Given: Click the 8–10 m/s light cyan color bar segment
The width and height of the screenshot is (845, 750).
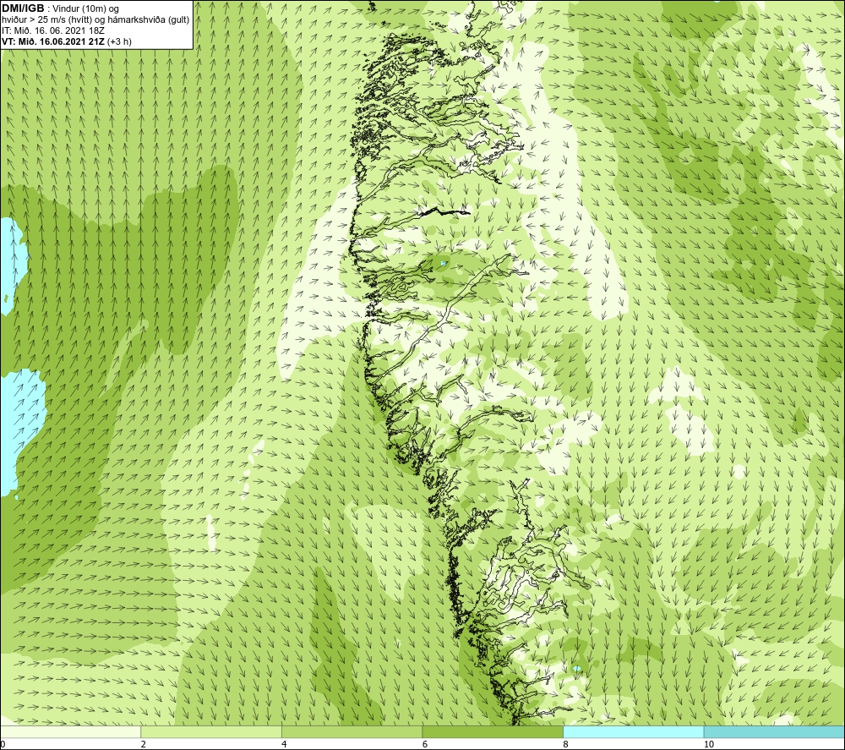Looking at the screenshot, I should 633,731.
